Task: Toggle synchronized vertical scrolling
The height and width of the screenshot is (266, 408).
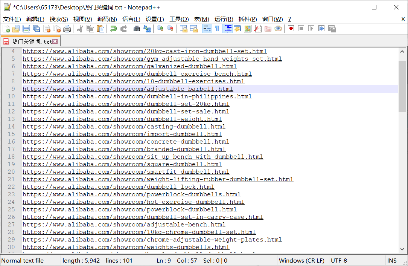Action: [x=183, y=29]
